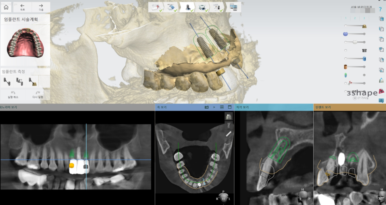Select preset tab 3
Screen dimensions: 386x205
tap(364, 18)
